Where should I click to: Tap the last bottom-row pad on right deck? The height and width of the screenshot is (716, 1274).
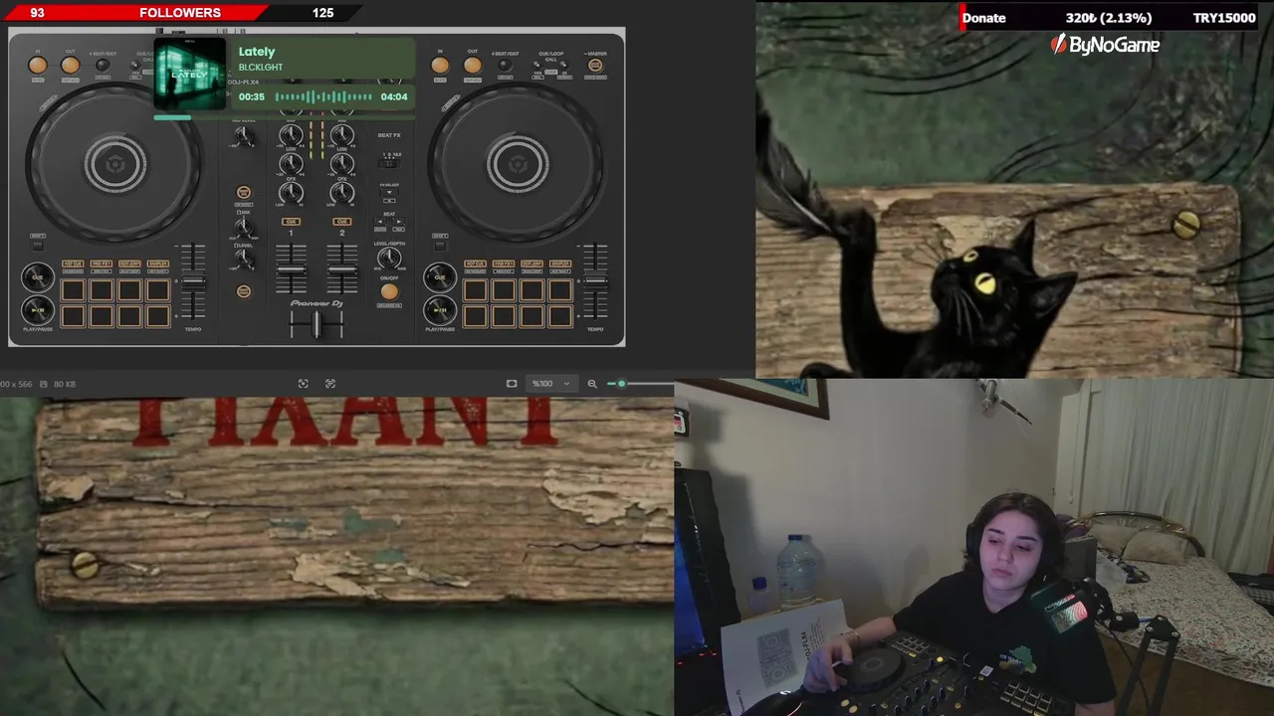[x=560, y=316]
